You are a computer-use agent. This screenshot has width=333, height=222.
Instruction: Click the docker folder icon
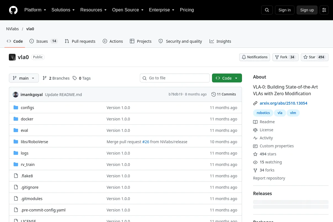tap(16, 119)
